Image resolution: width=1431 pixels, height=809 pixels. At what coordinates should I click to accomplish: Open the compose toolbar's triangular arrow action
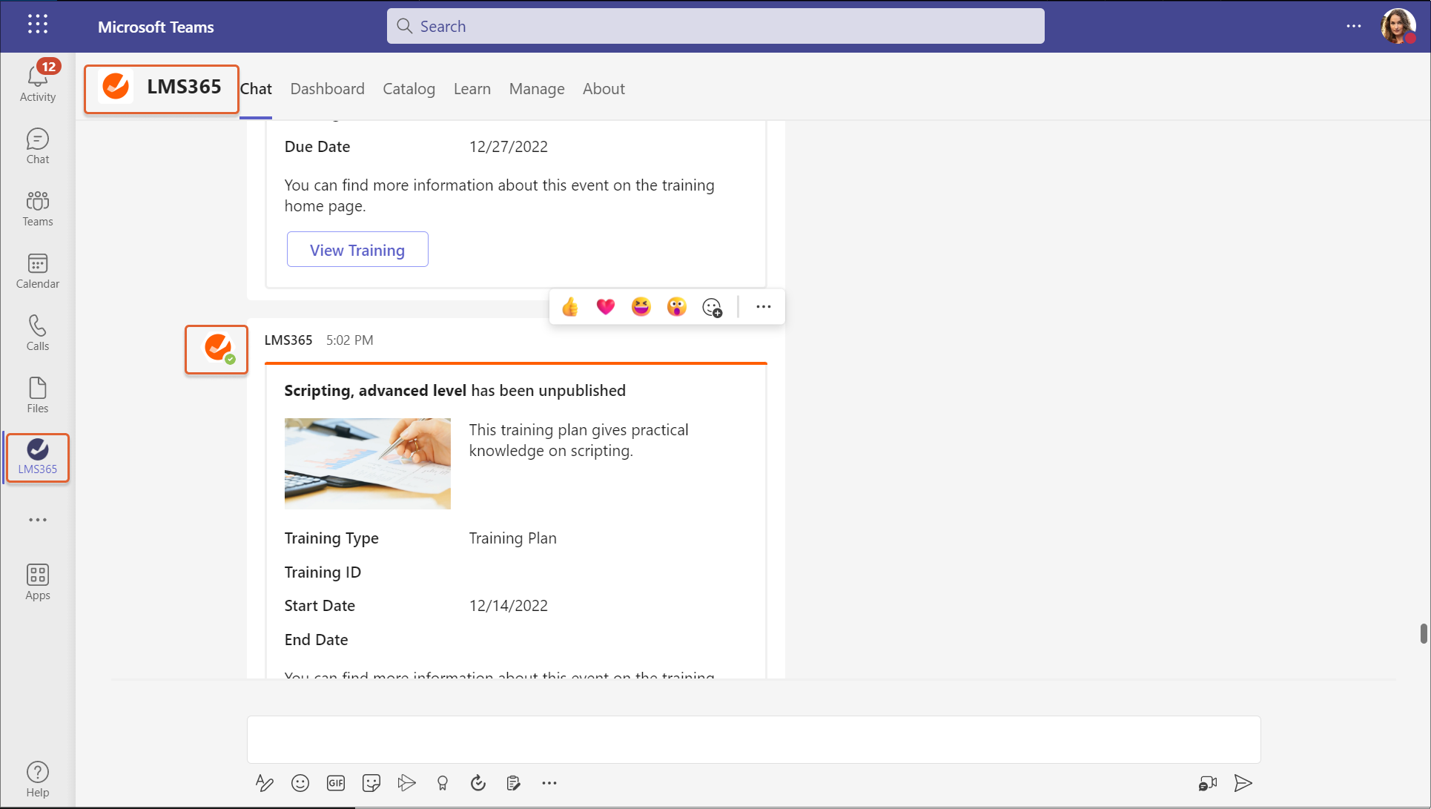(407, 783)
